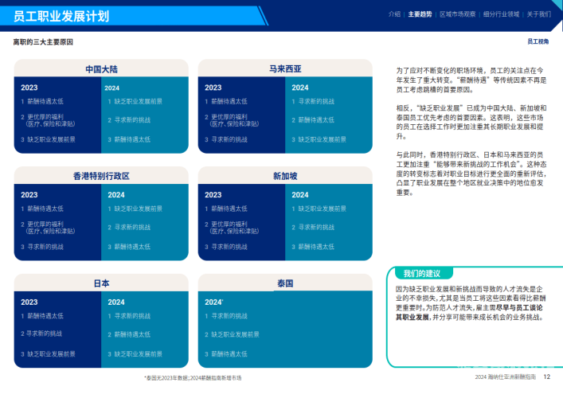
Task: Click the 新加坡 card header
Action: coord(285,176)
